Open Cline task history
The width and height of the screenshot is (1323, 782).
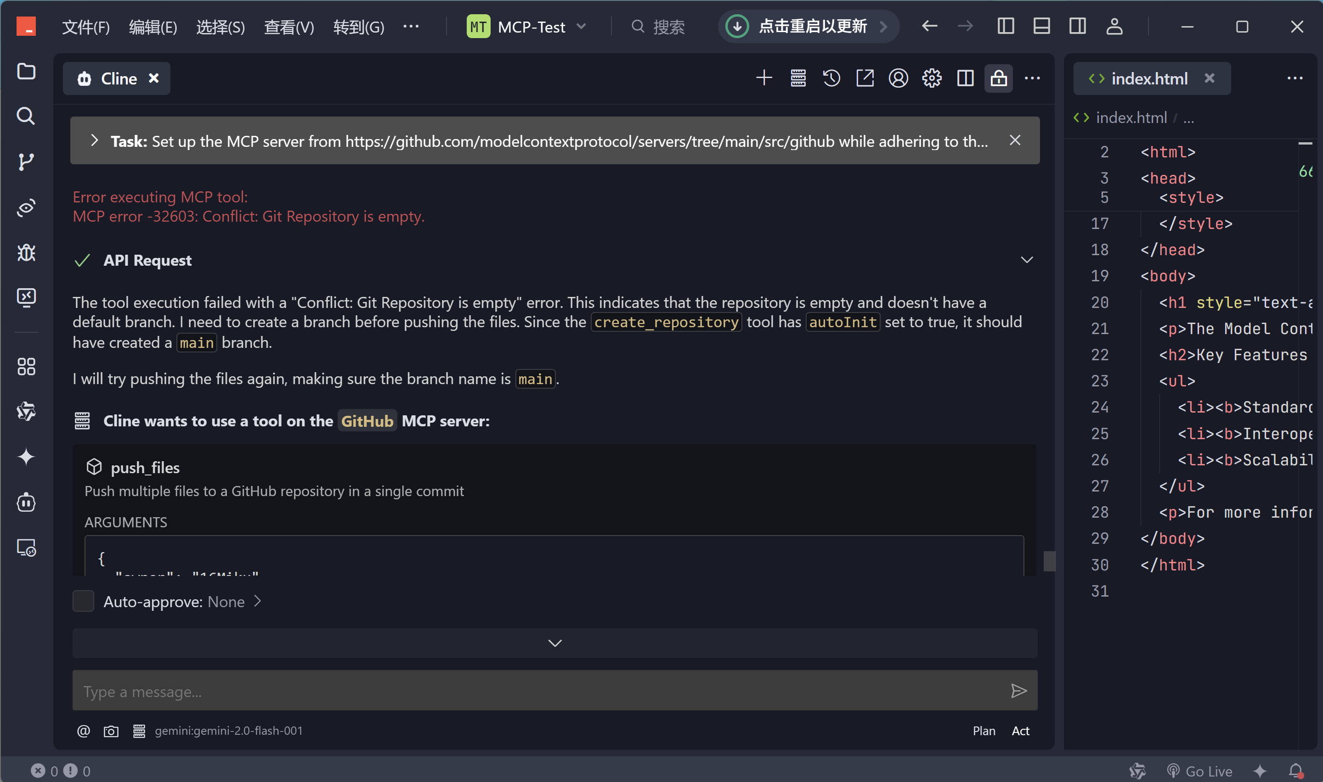(x=831, y=78)
